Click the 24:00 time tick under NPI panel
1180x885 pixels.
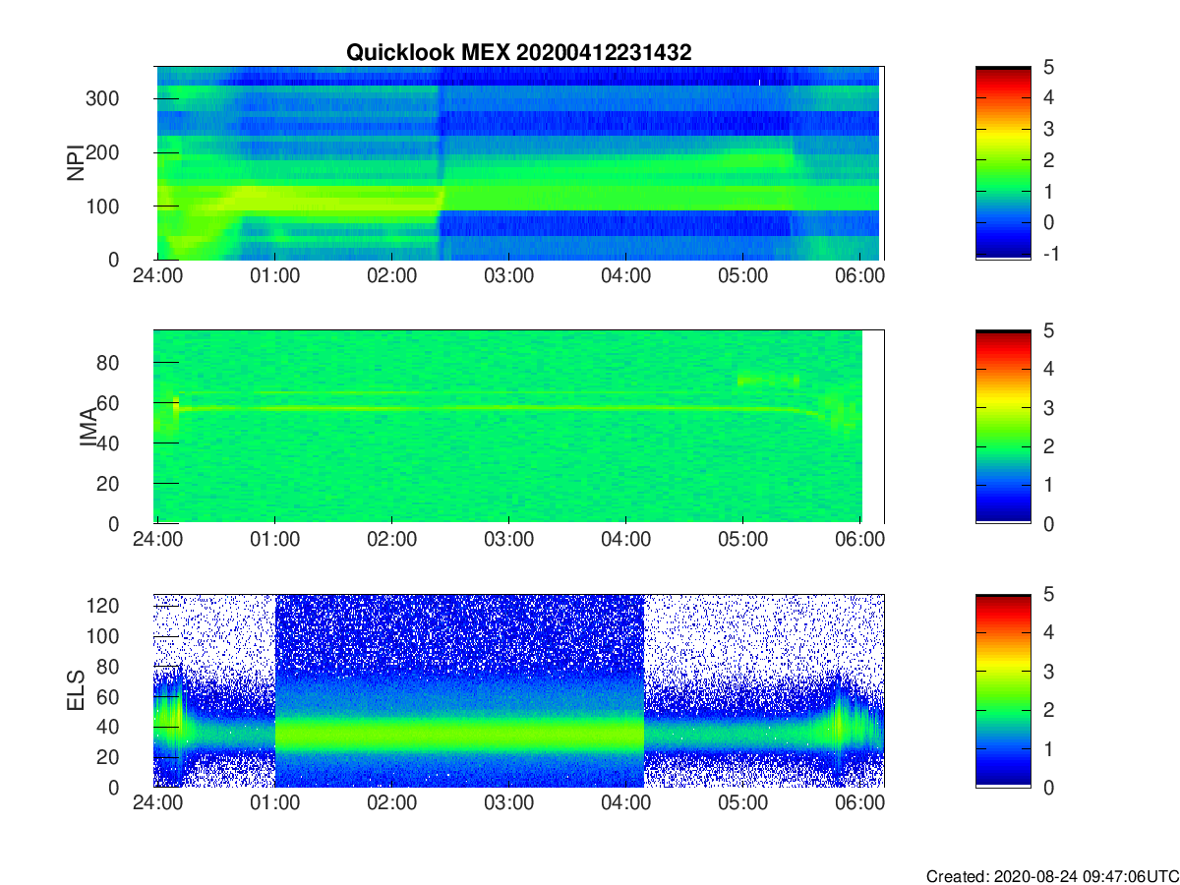[x=157, y=276]
